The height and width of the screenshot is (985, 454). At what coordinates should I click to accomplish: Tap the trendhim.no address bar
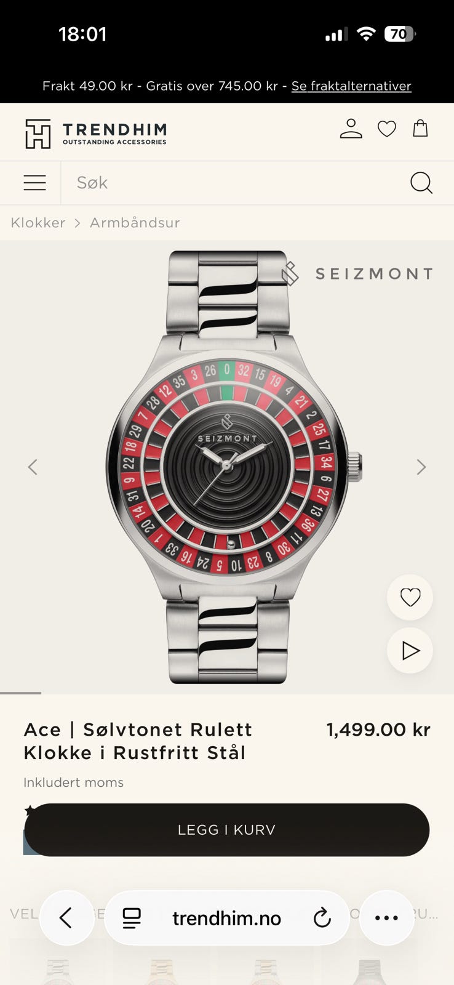(x=226, y=918)
